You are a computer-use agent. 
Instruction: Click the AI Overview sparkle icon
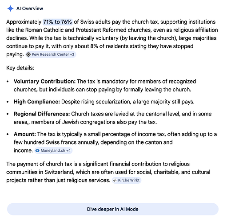click(10, 8)
